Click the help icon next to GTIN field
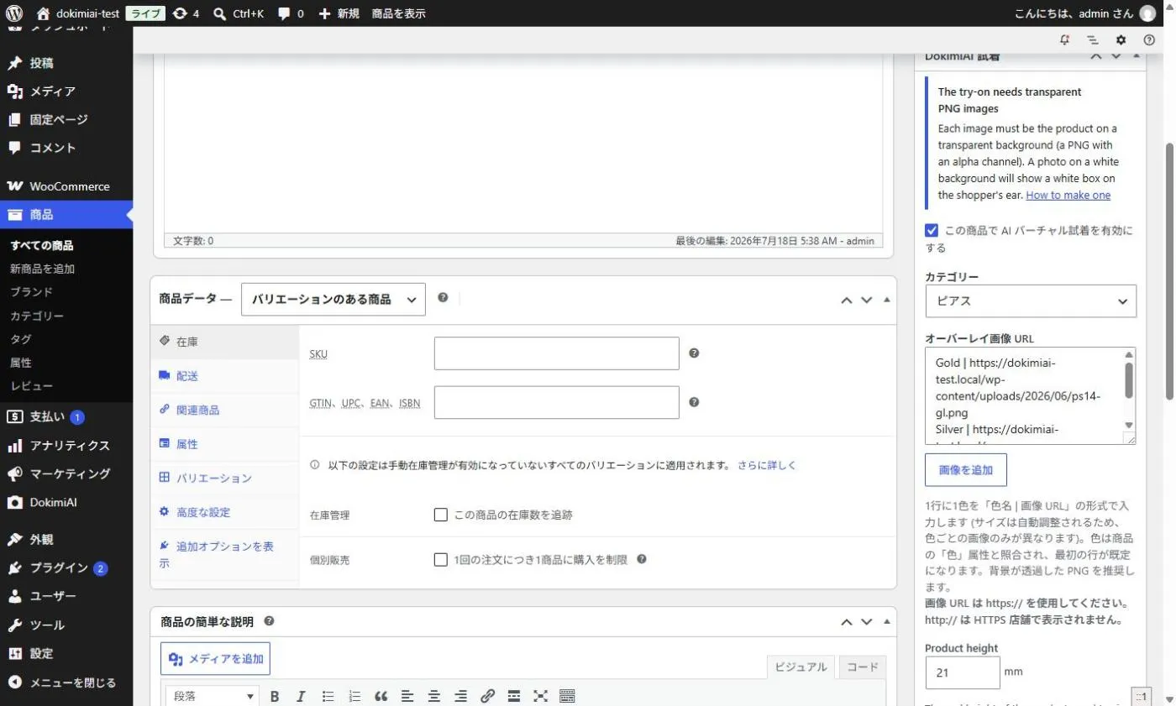Screen dimensions: 1176x706 (x=694, y=402)
